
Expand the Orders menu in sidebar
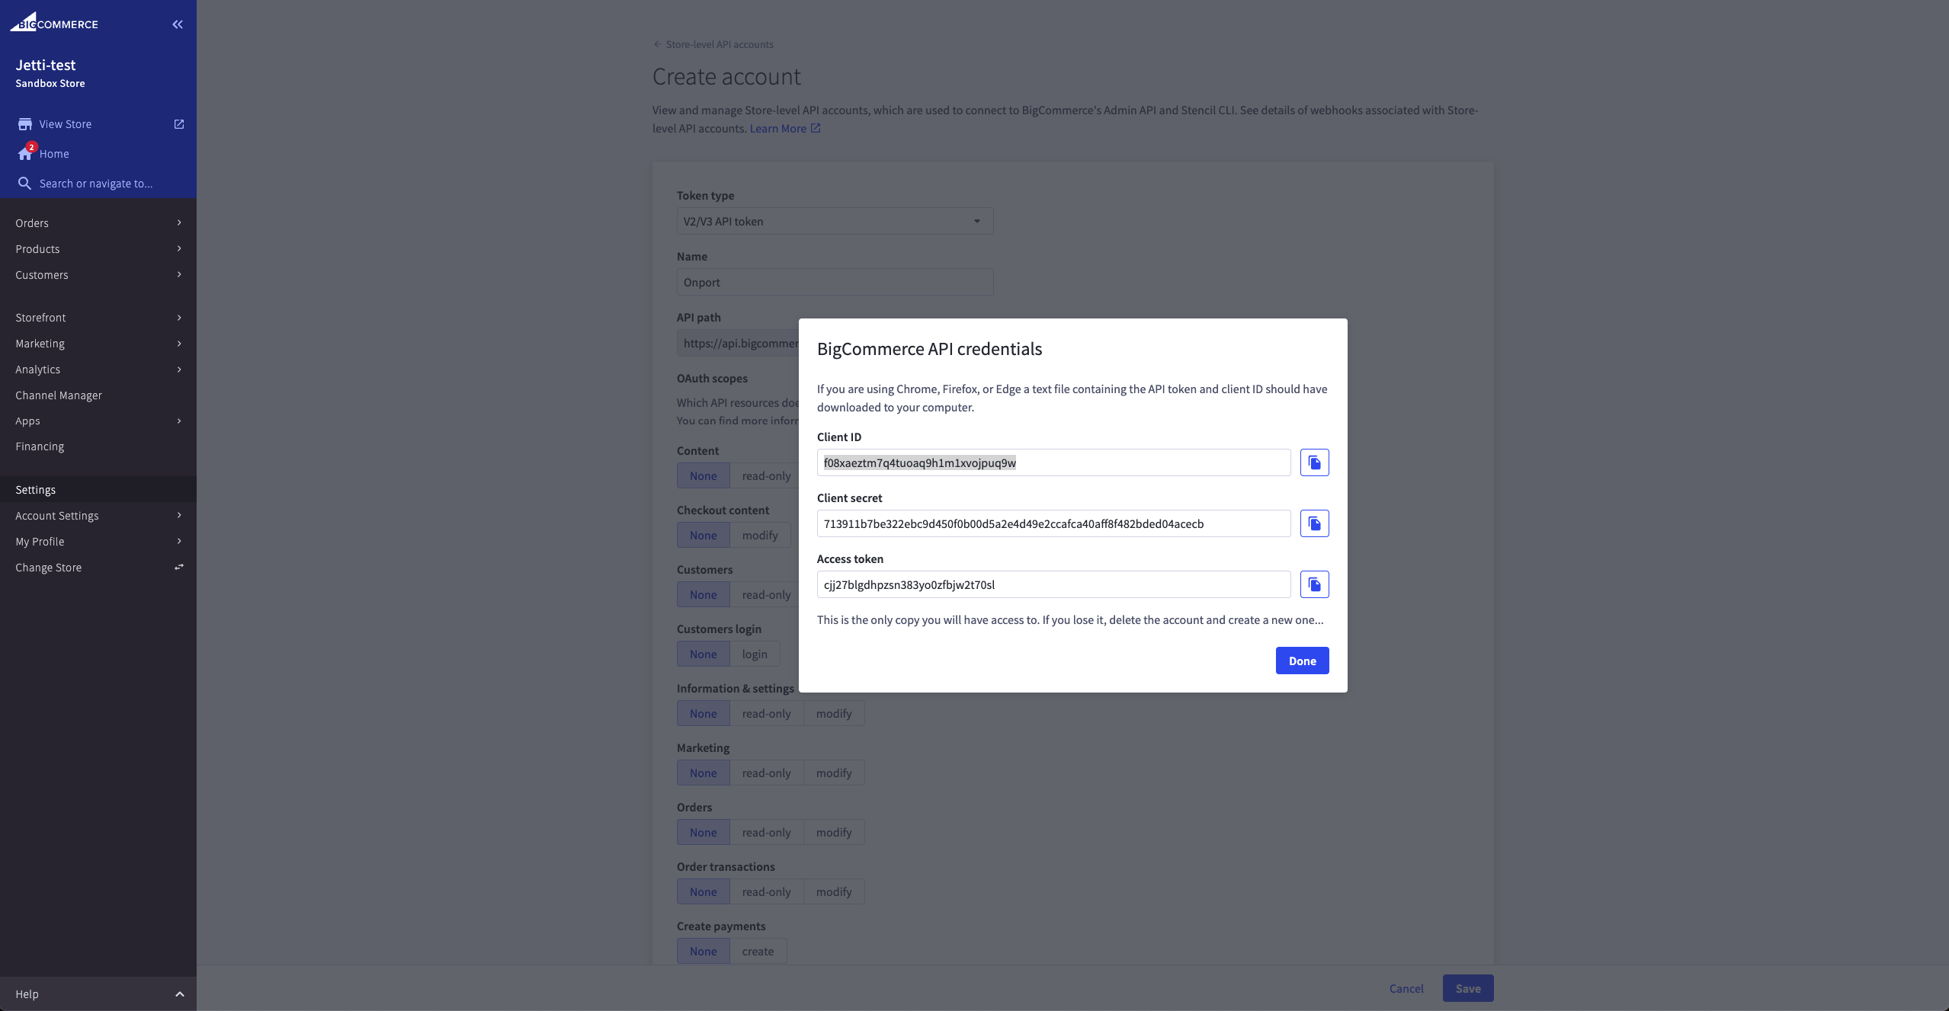click(98, 222)
